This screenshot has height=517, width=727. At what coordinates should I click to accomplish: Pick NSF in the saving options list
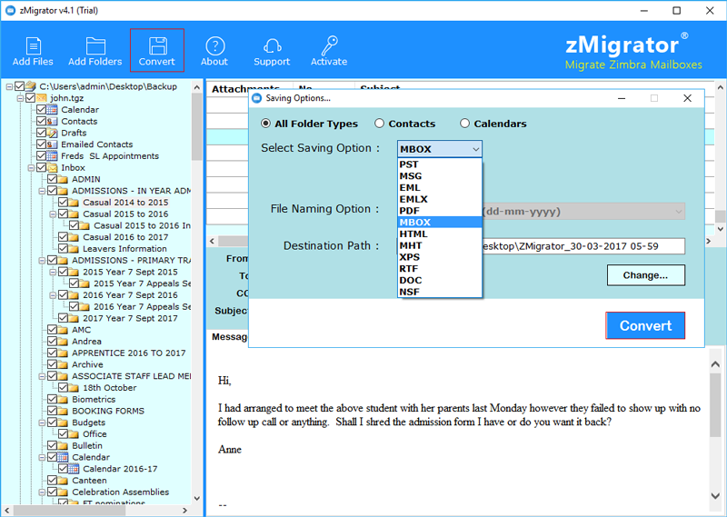point(440,292)
